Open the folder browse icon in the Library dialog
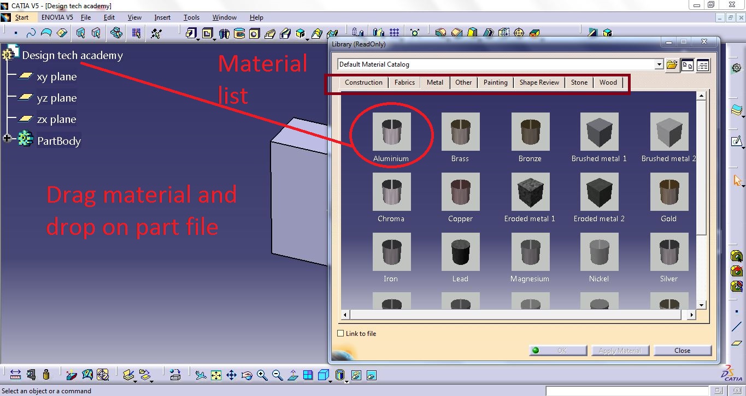The image size is (746, 396). 672,64
